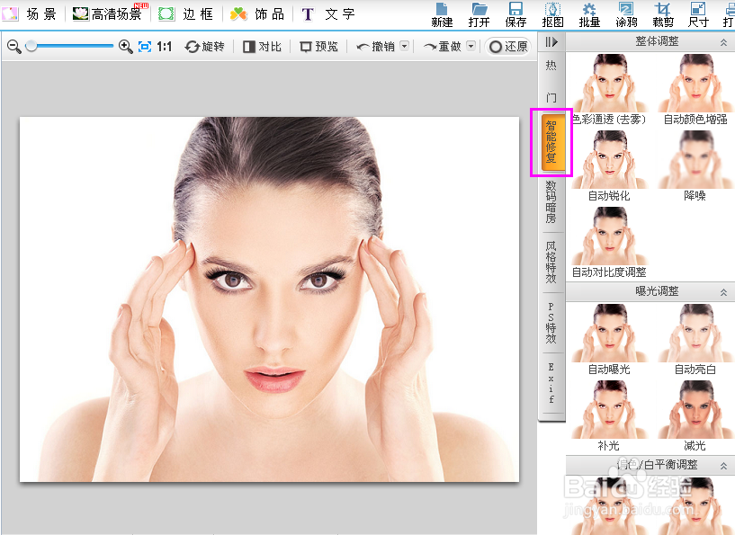Select the 抠图 cutout tool
The image size is (735, 535).
(552, 15)
